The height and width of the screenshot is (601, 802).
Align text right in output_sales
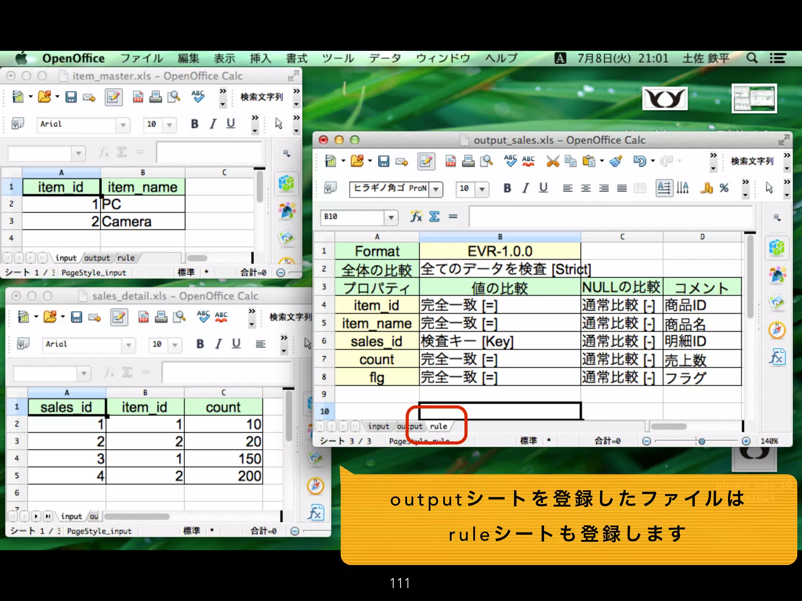click(x=604, y=189)
